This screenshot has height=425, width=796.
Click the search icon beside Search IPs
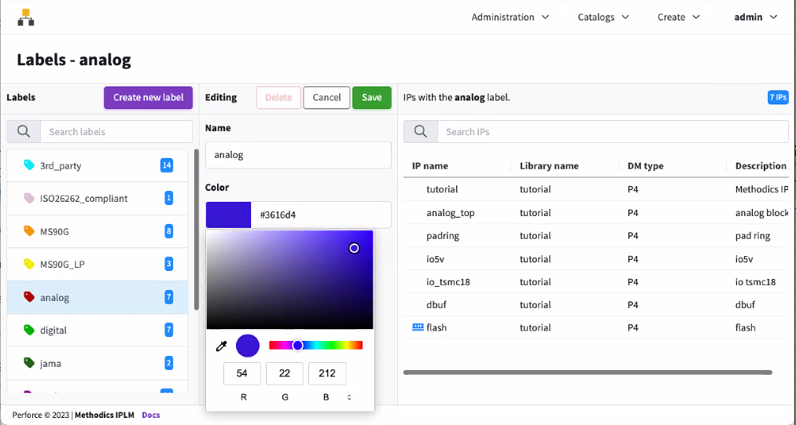[421, 132]
